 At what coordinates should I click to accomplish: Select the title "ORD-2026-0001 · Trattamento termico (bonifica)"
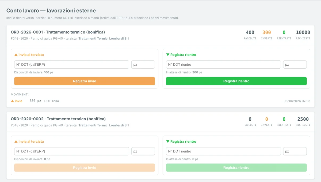58,32
